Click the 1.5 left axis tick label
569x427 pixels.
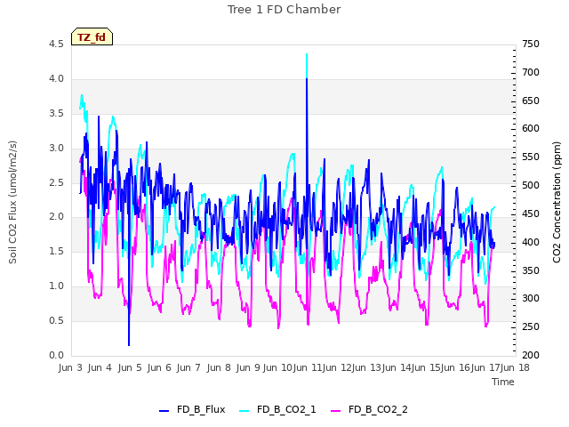(x=56, y=251)
